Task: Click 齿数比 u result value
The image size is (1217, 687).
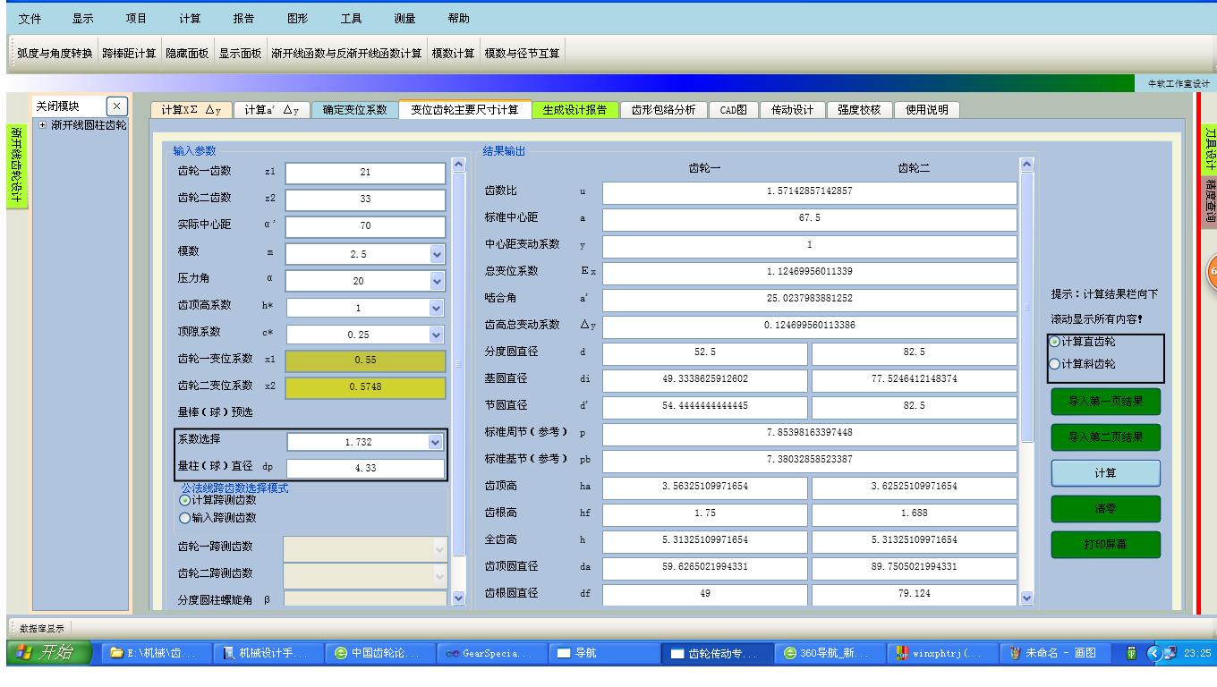Action: click(810, 192)
